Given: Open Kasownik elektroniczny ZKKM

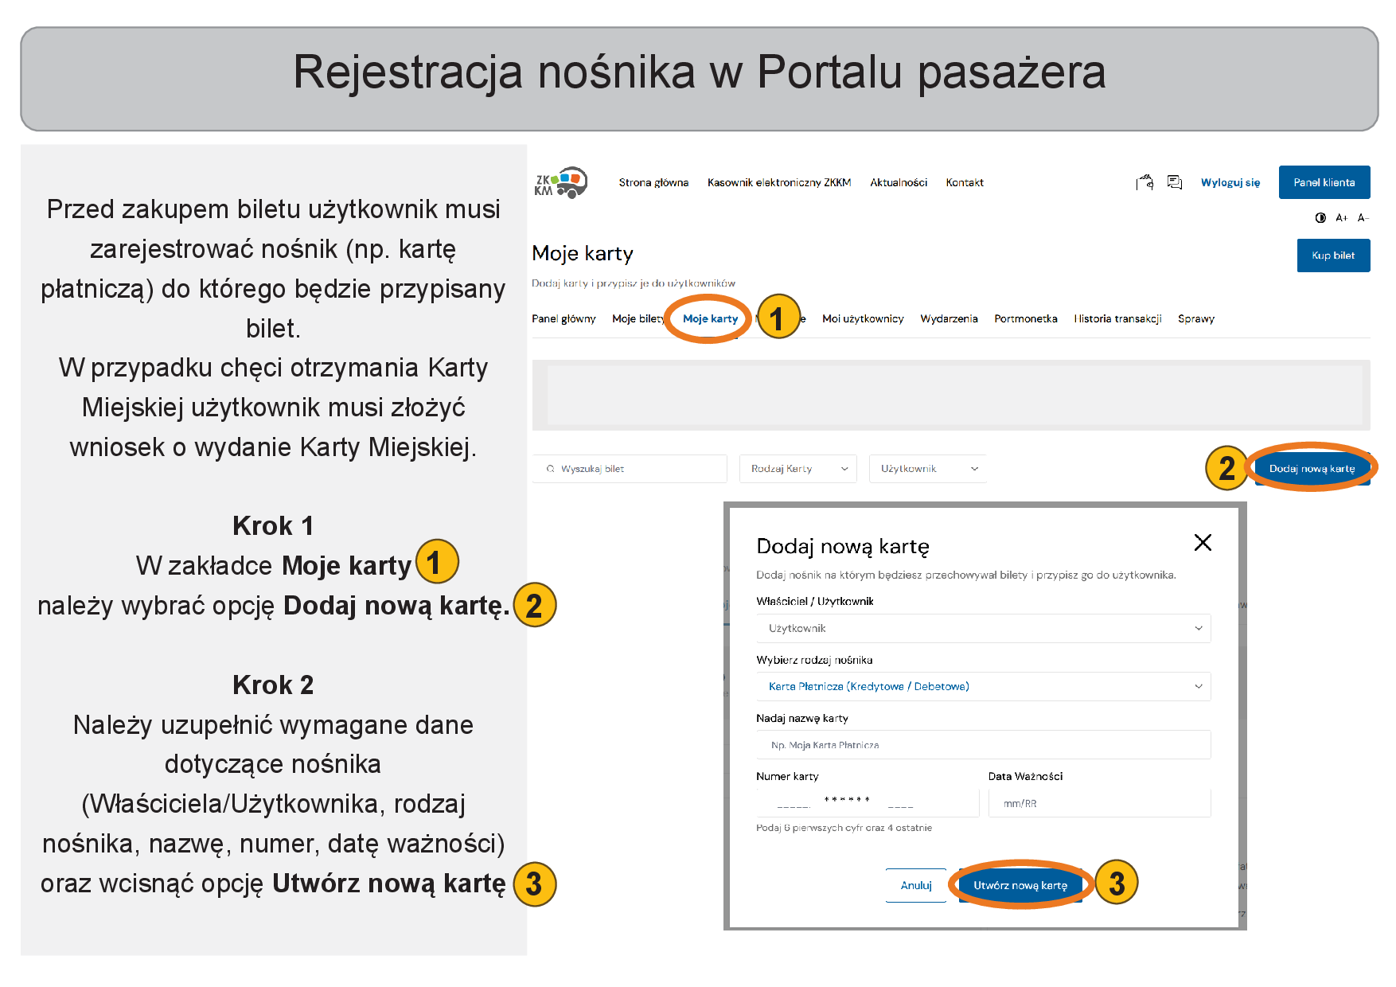Looking at the screenshot, I should 779,182.
